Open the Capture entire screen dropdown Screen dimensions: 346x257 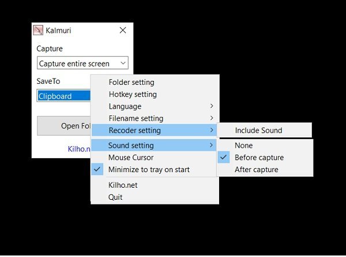point(82,64)
